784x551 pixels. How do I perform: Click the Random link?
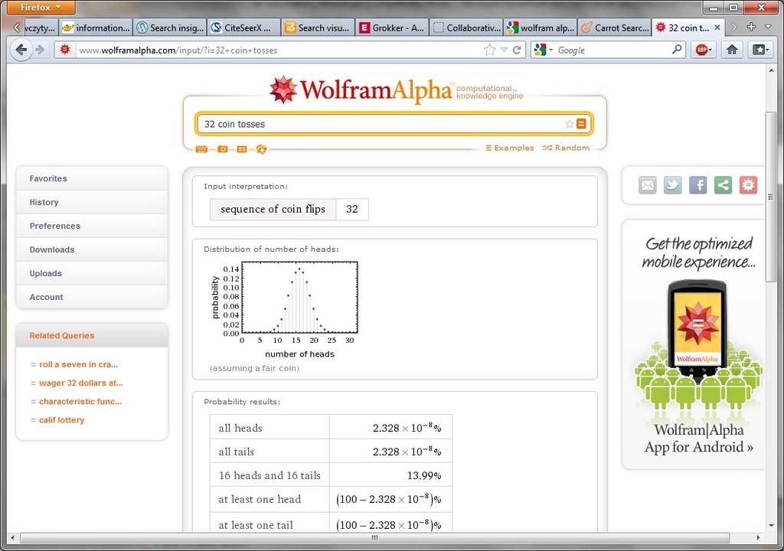[x=566, y=148]
